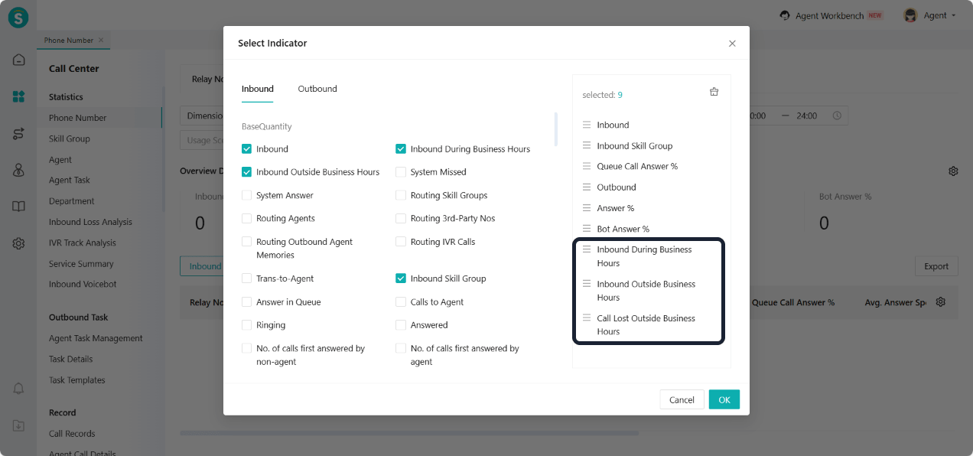Viewport: 973px width, 456px height.
Task: Select the Inbound tab in dialog
Action: click(x=257, y=89)
